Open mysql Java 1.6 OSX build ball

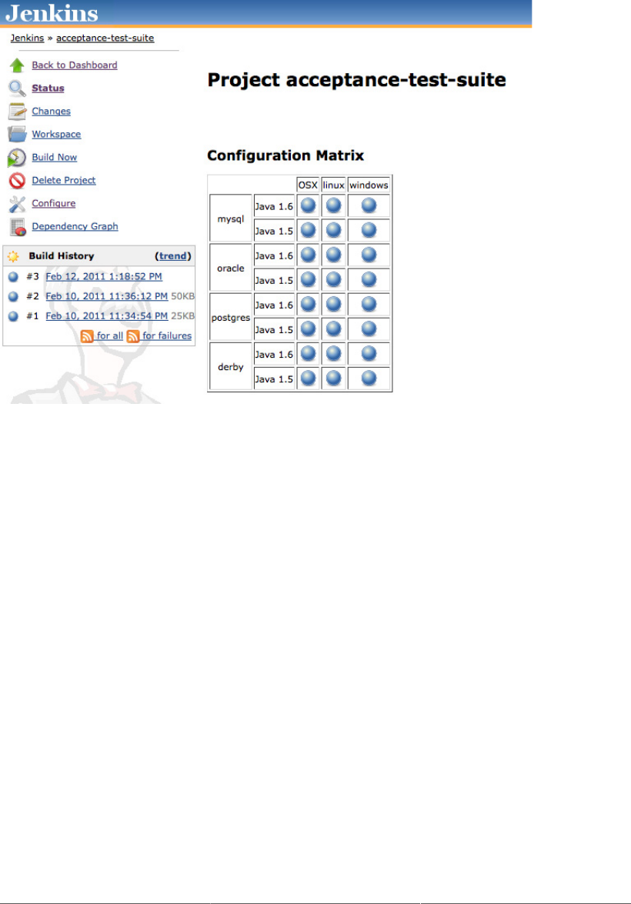pyautogui.click(x=308, y=205)
